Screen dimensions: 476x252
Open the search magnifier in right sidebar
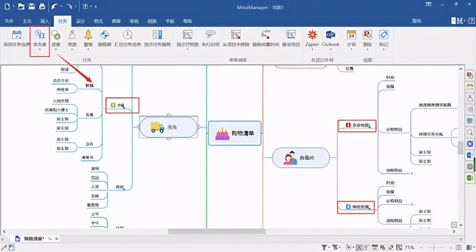(470, 133)
